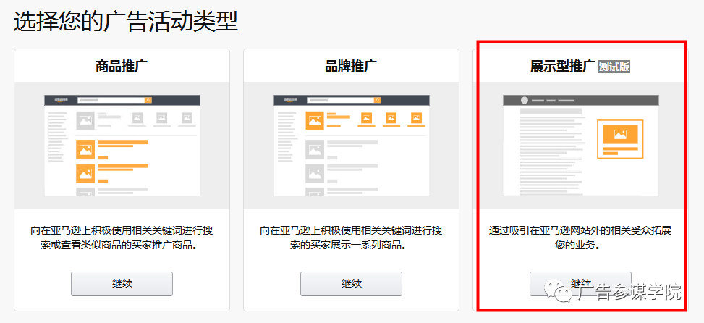
Task: Click the 展示型推广 description text
Action: point(580,238)
